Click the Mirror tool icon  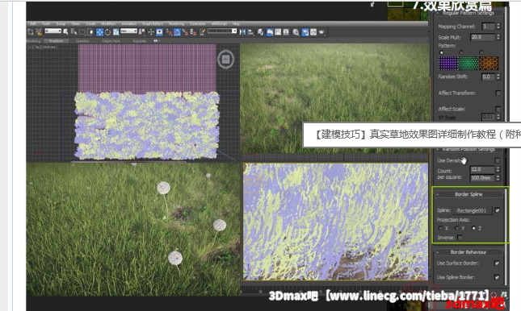[x=242, y=32]
